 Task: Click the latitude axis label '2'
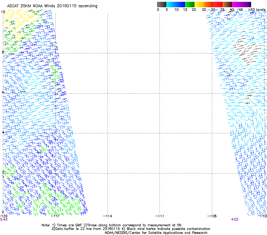click(x=3, y=172)
